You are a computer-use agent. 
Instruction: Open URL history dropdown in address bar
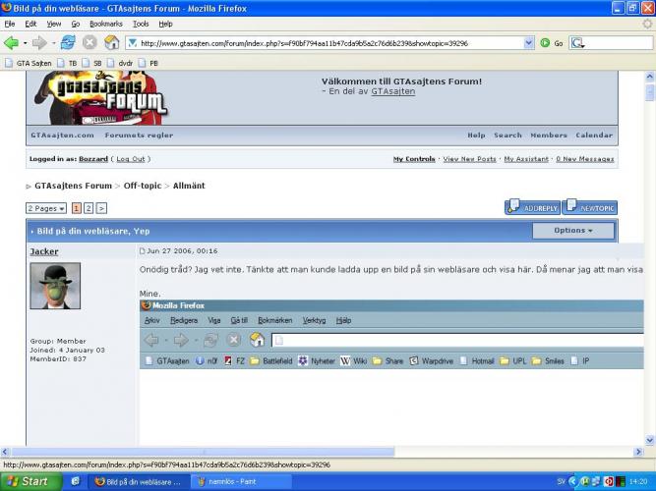(528, 43)
